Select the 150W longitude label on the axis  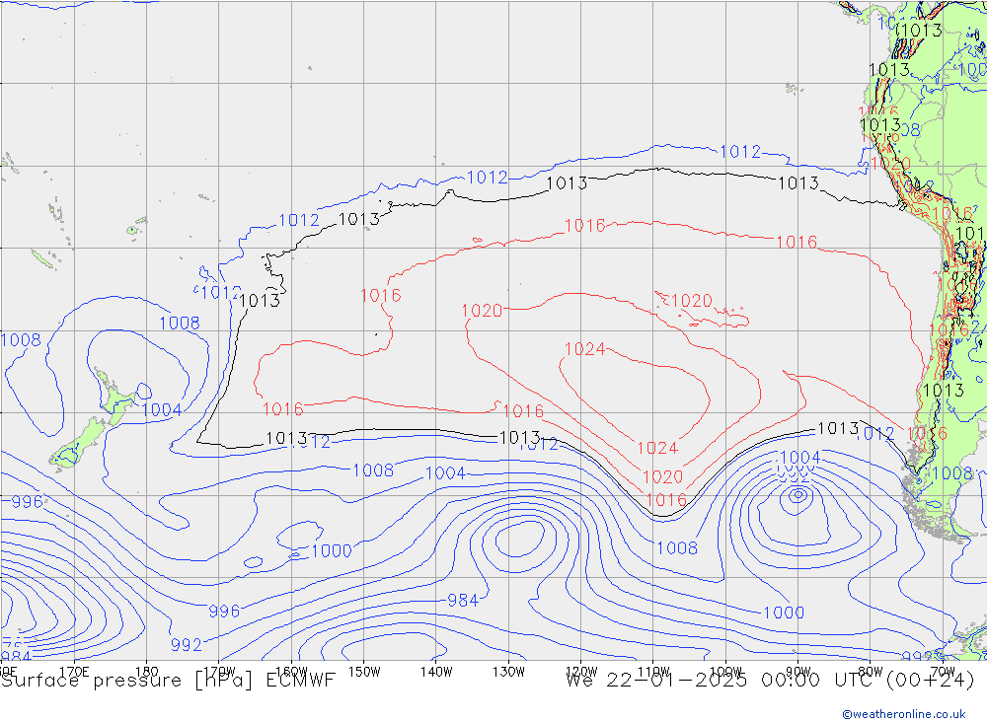[x=364, y=671]
